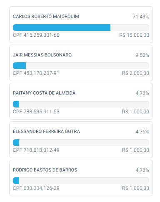Select the 71.43% progress bar
The width and height of the screenshot is (160, 202).
click(x=81, y=28)
